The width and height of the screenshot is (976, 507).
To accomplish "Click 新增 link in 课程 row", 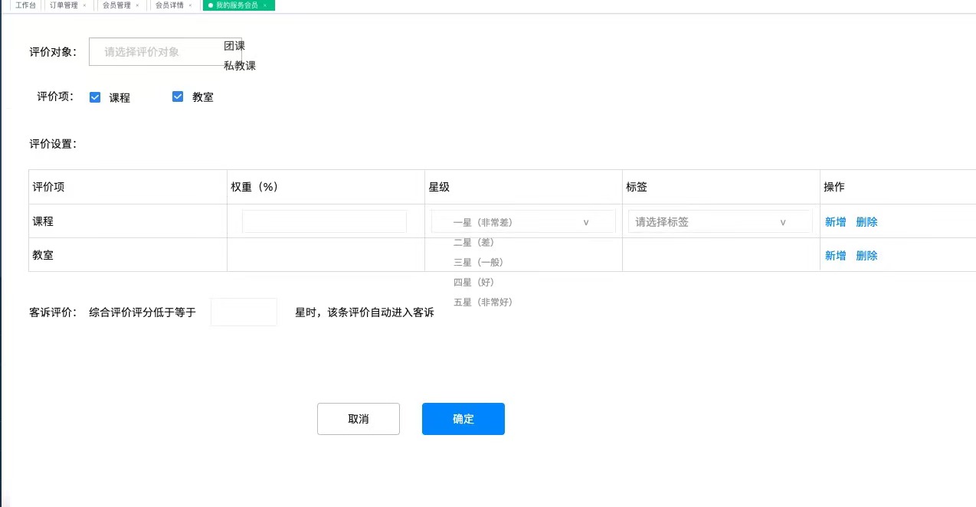I will (835, 222).
